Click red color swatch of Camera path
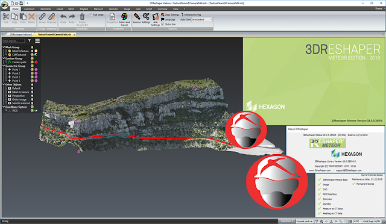The image size is (386, 224). [36, 62]
